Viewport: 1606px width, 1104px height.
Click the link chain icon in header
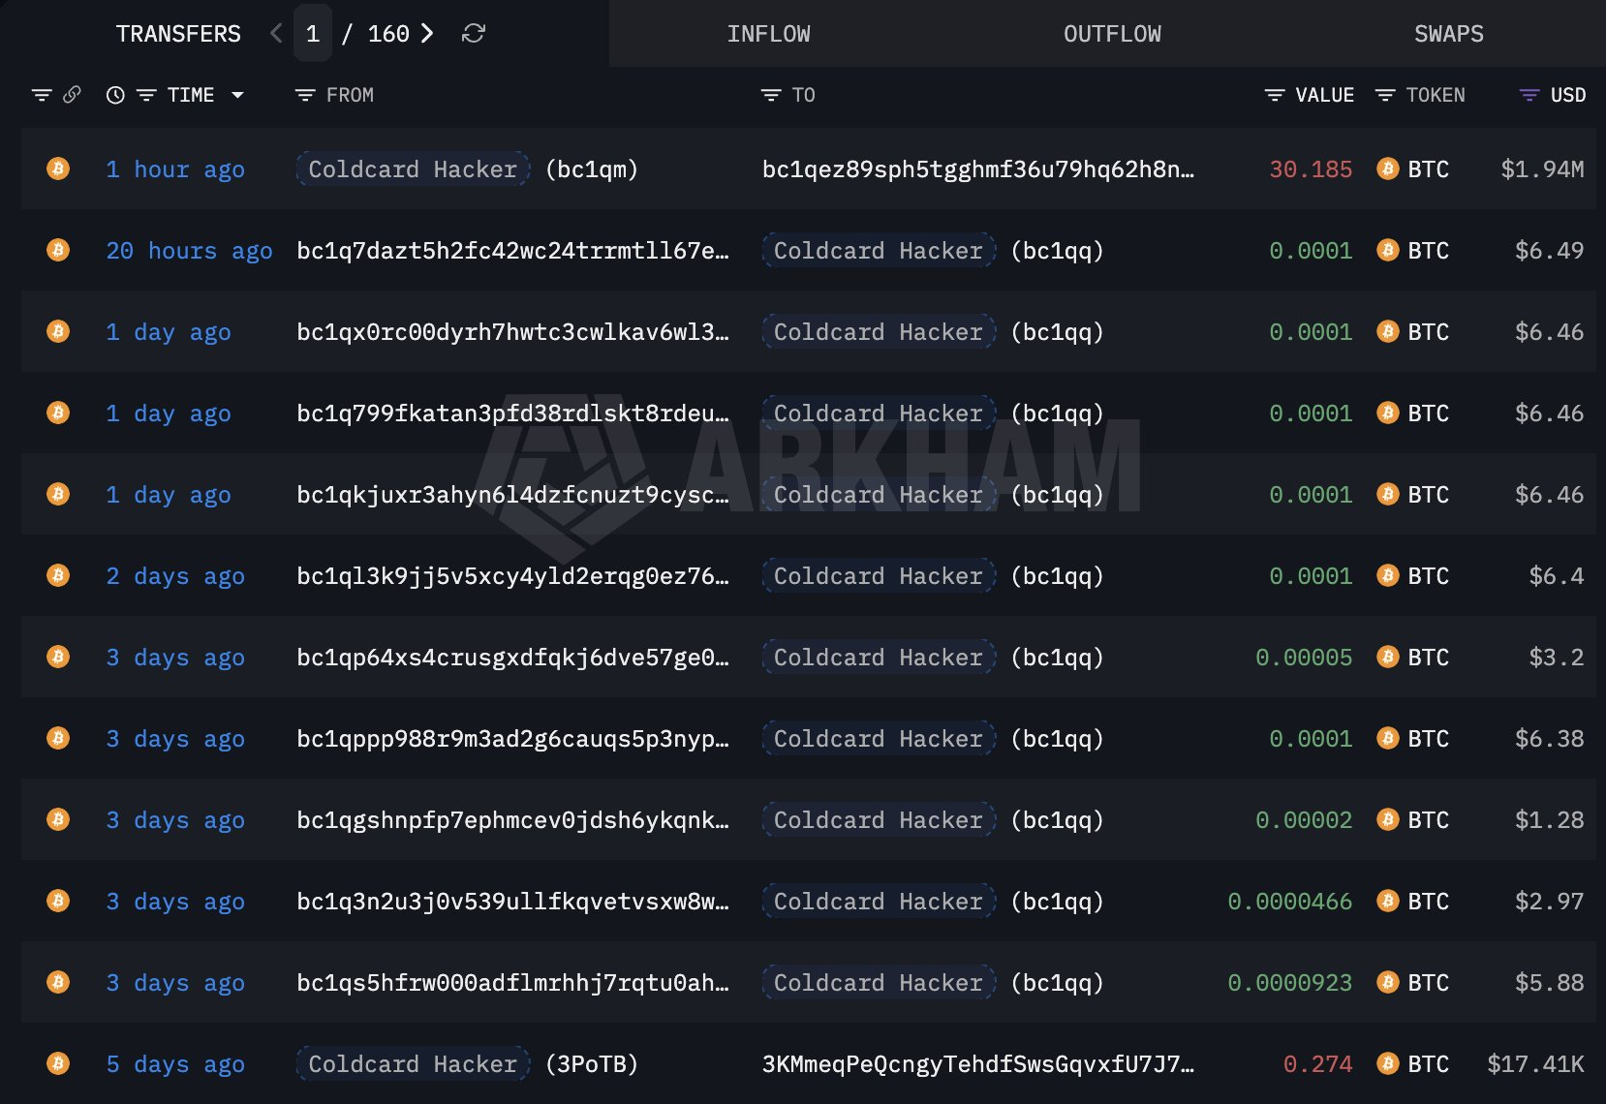[72, 95]
